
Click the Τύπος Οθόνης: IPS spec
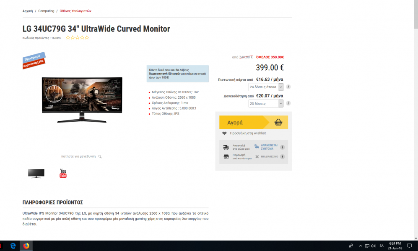(165, 113)
